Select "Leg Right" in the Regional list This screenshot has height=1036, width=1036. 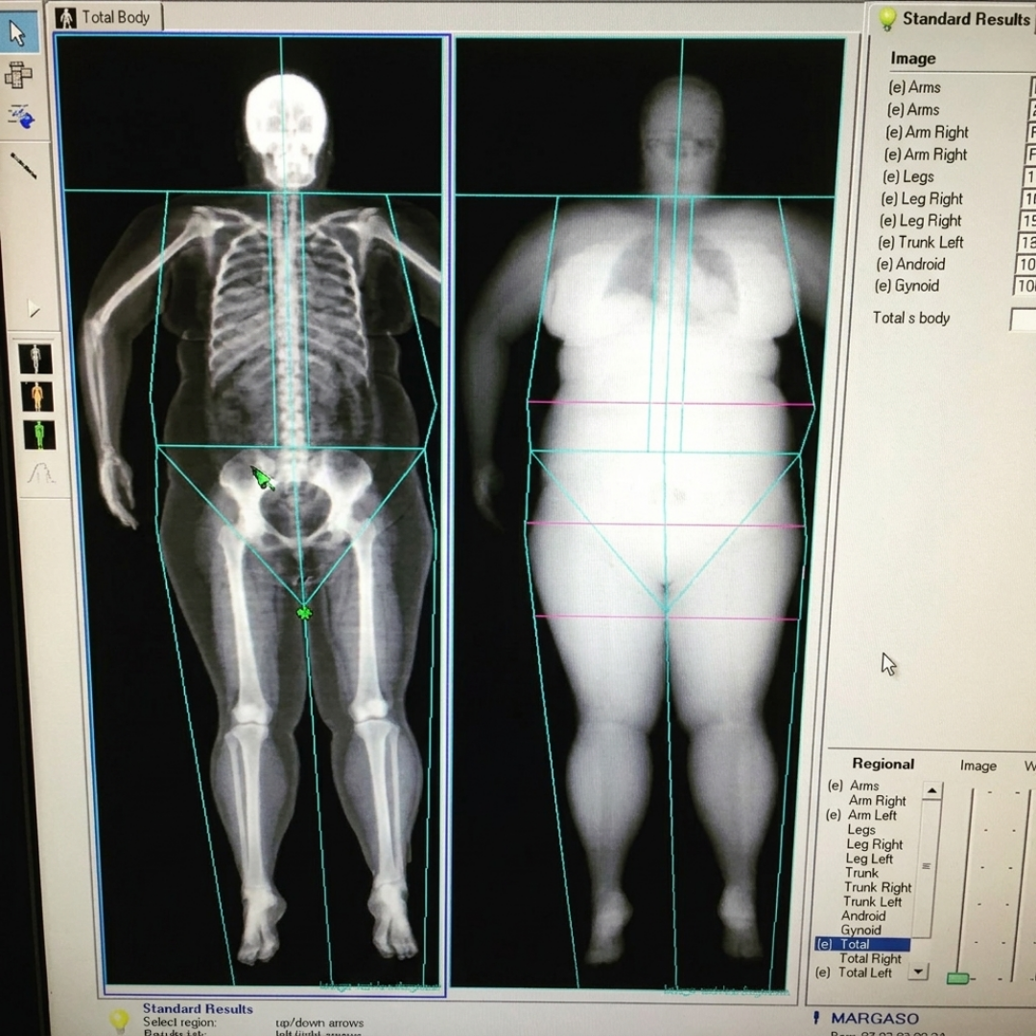point(874,844)
